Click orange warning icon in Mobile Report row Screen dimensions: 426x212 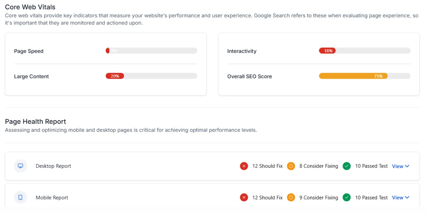pos(291,197)
